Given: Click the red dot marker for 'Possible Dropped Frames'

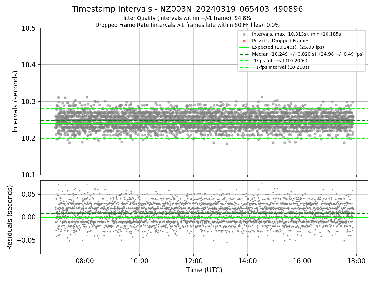Looking at the screenshot, I should click(244, 41).
